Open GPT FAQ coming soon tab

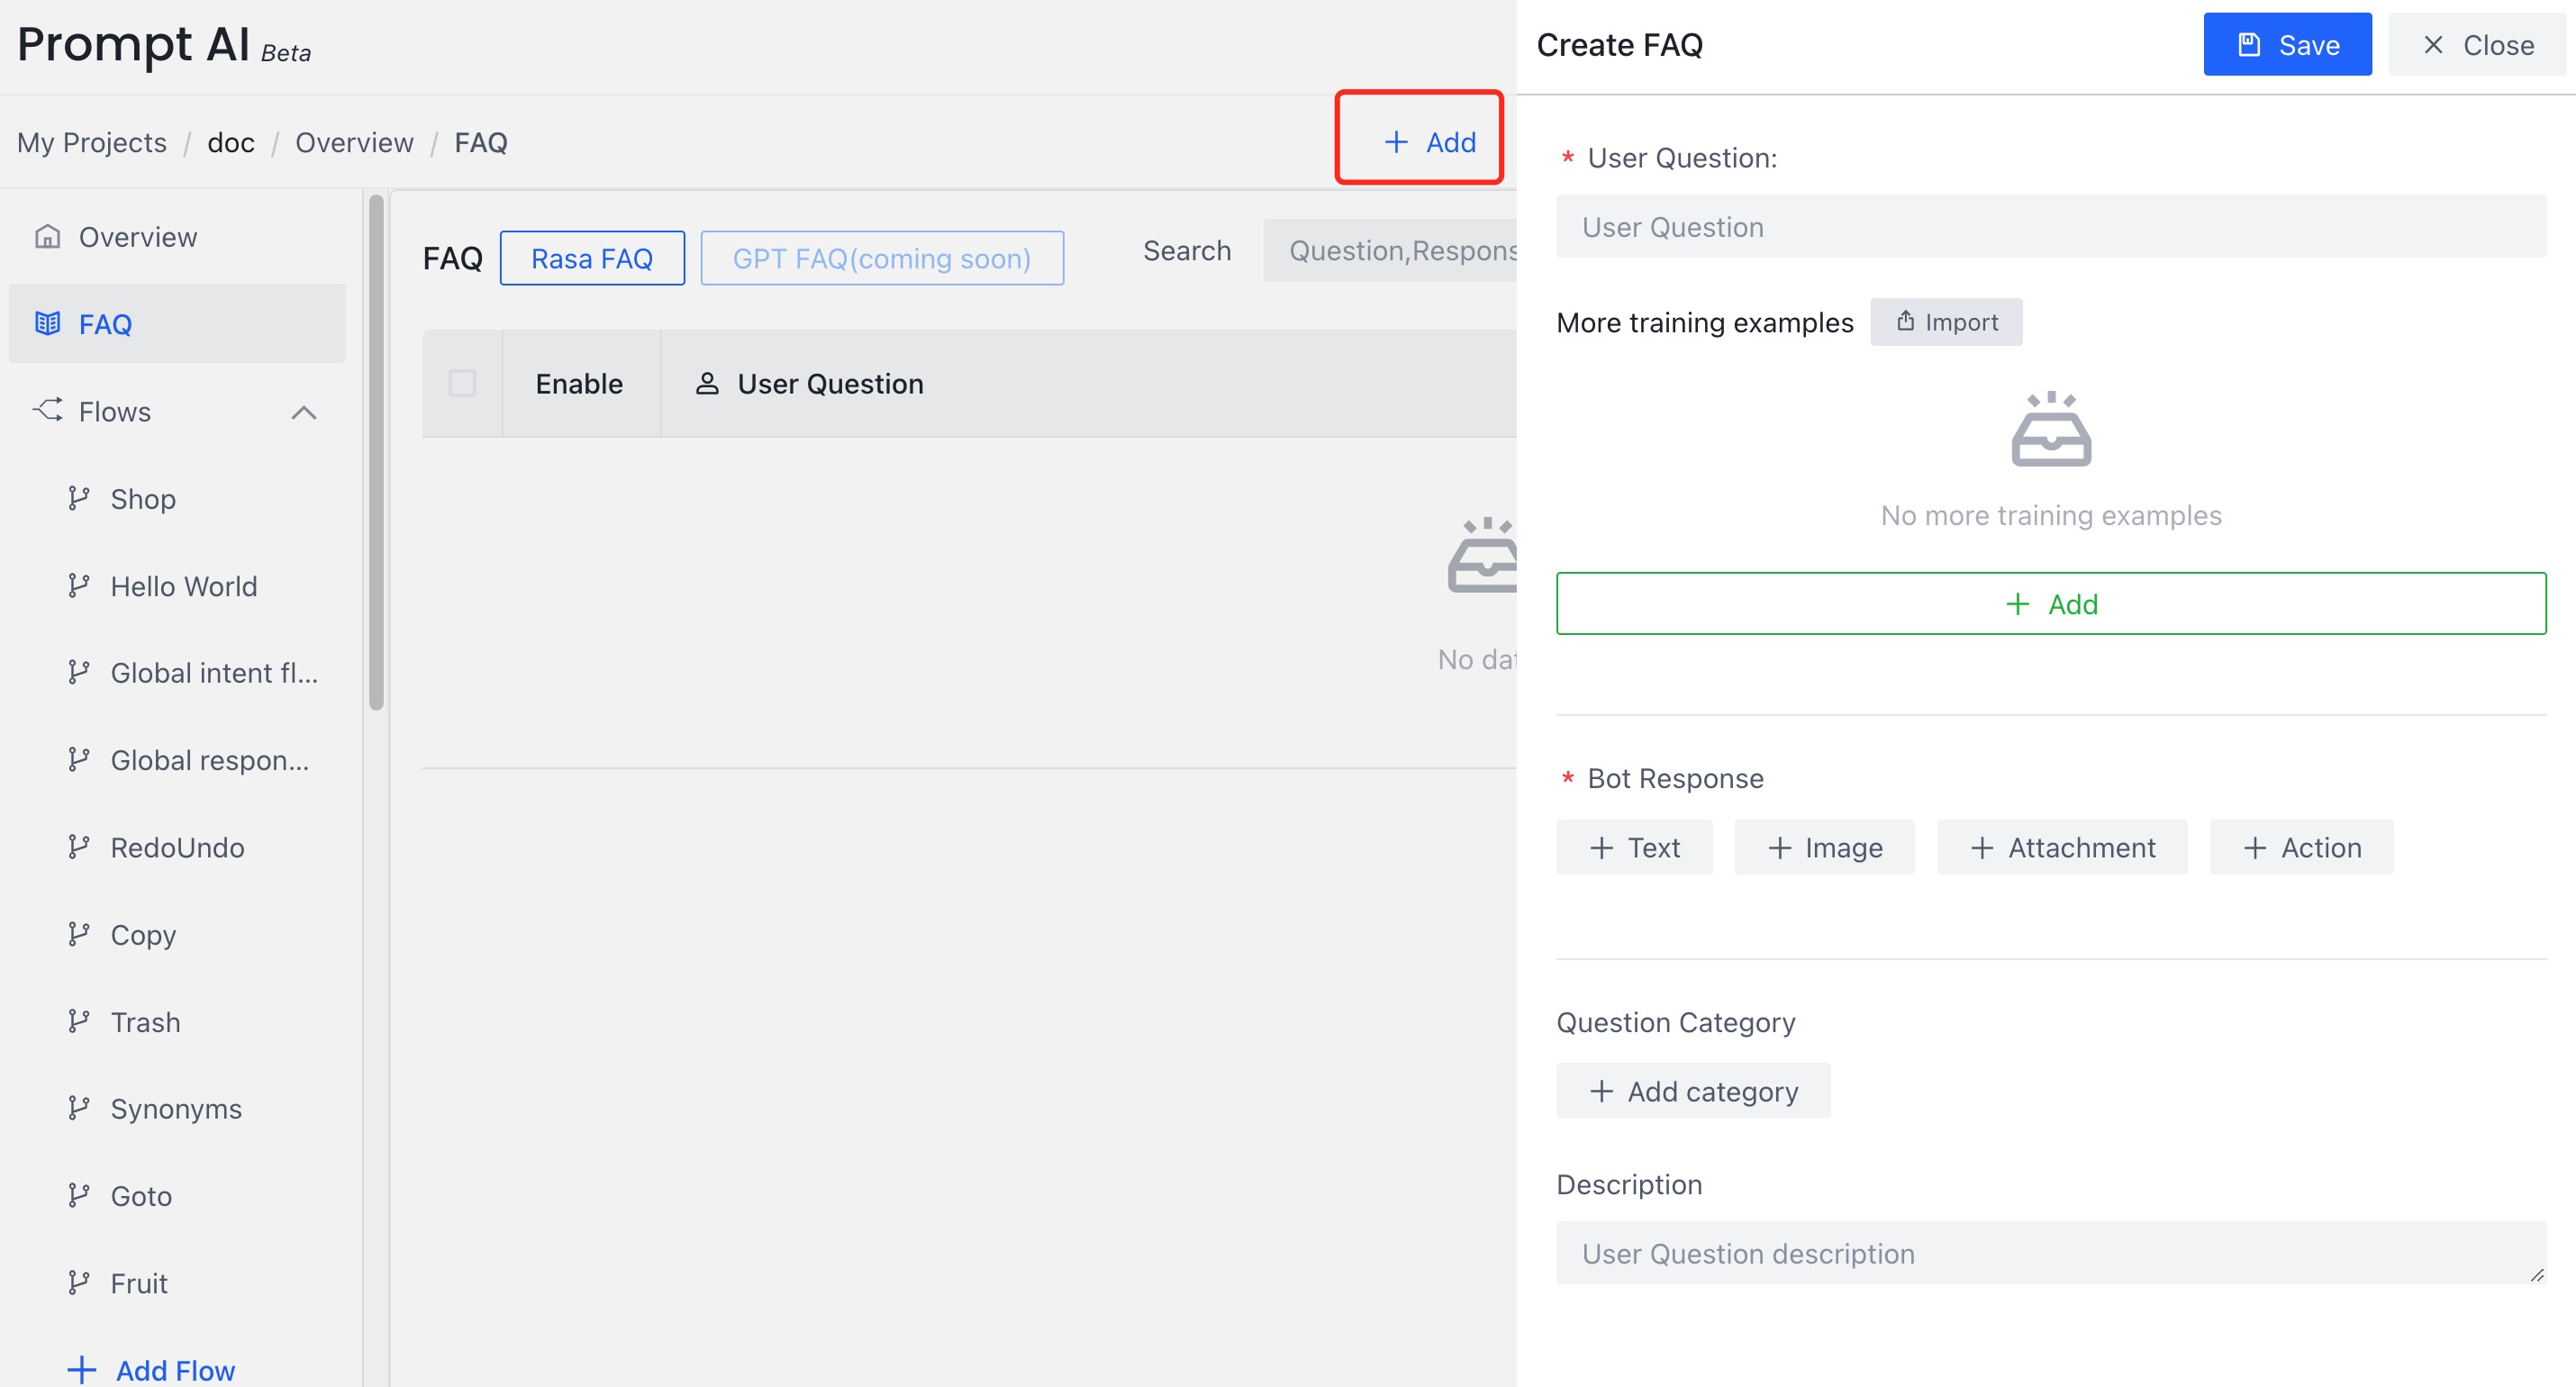[884, 256]
